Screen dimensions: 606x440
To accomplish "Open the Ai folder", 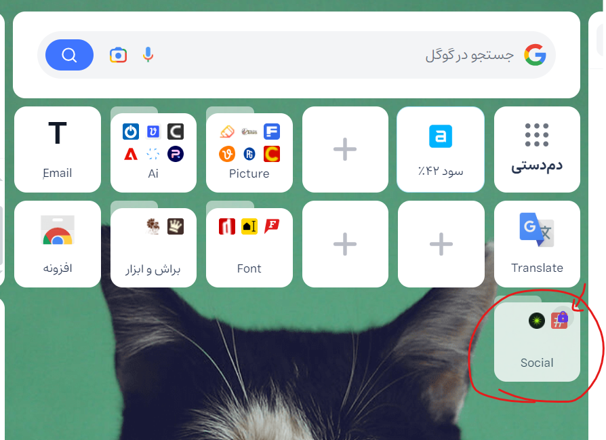I will coord(153,153).
